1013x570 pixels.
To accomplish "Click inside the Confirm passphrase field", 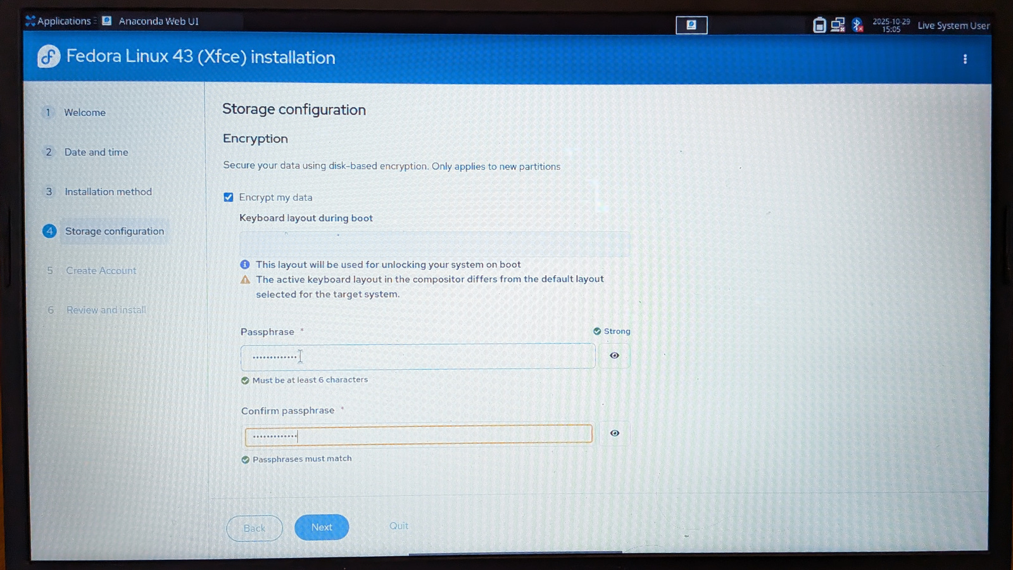I will [x=417, y=434].
